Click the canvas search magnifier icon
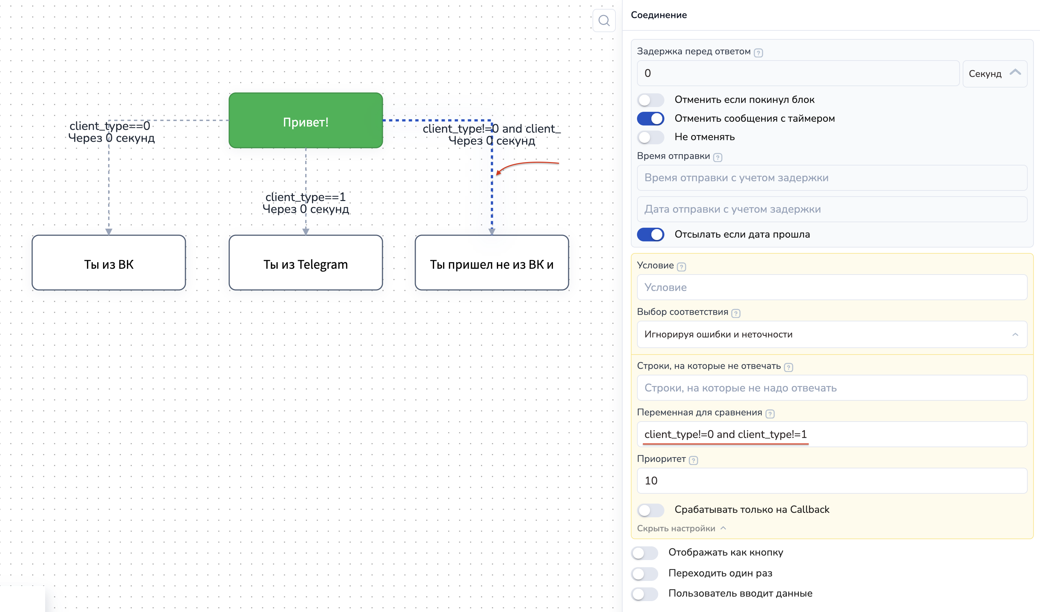The height and width of the screenshot is (612, 1040). (x=604, y=21)
